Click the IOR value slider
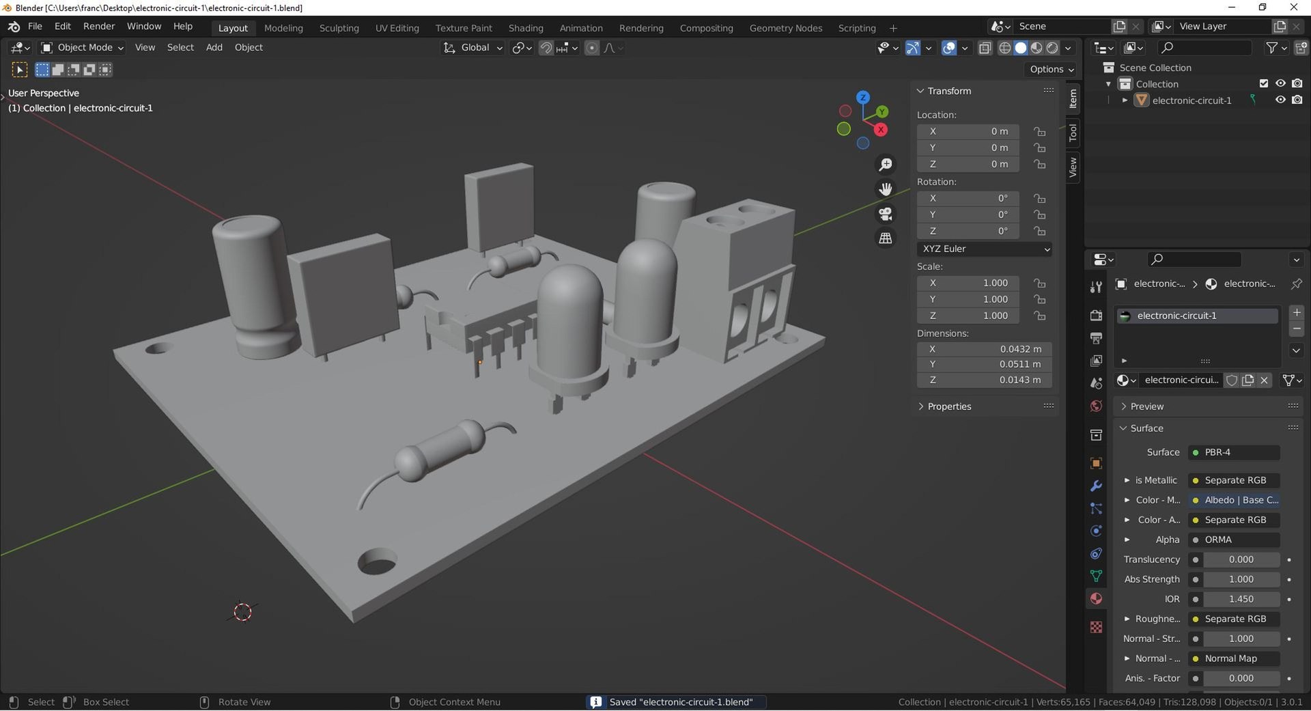Viewport: 1311px width, 711px height. coord(1241,599)
